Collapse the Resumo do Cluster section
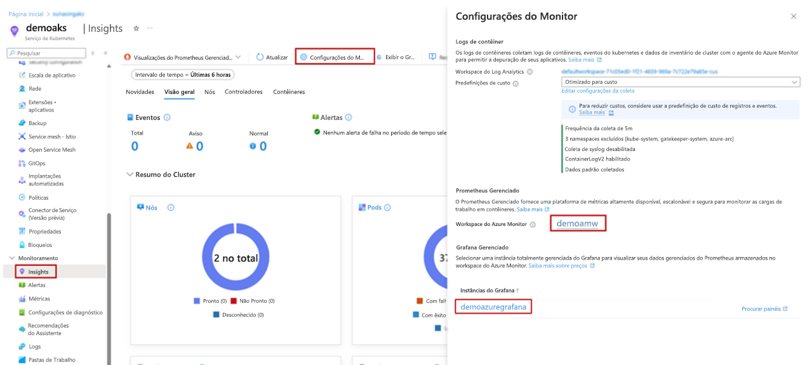 130,175
